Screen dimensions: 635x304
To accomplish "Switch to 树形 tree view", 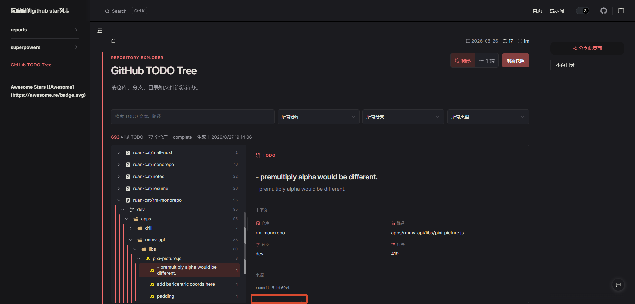I will [463, 61].
